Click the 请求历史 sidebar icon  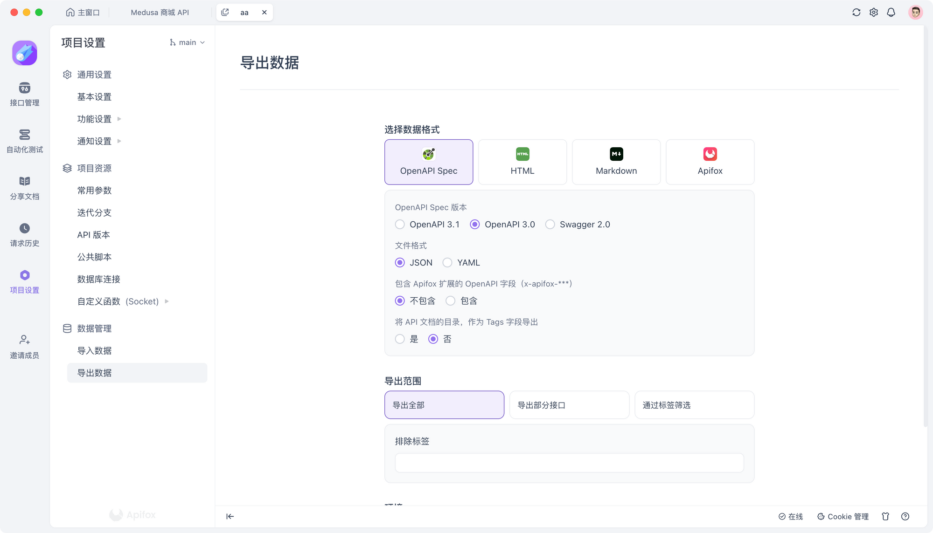[24, 233]
